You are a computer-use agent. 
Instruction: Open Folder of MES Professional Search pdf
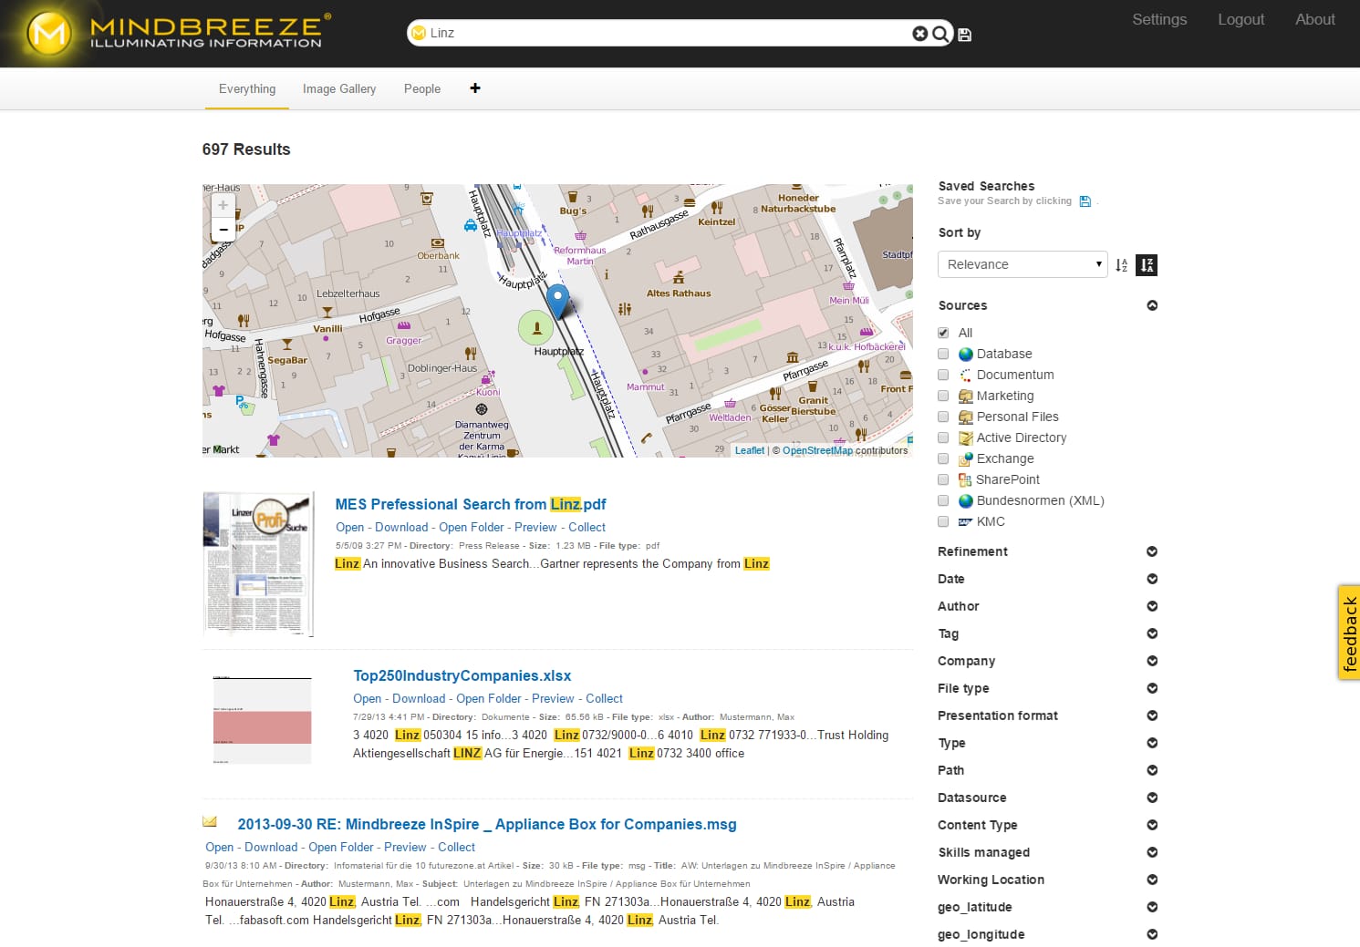[472, 527]
